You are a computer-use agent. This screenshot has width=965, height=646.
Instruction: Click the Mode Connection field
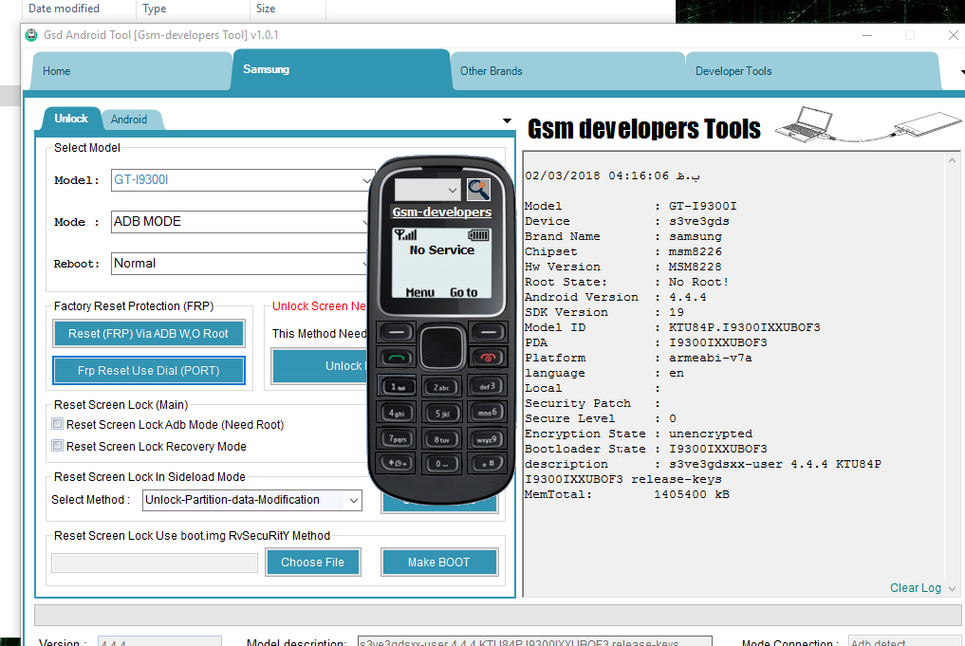[904, 641]
